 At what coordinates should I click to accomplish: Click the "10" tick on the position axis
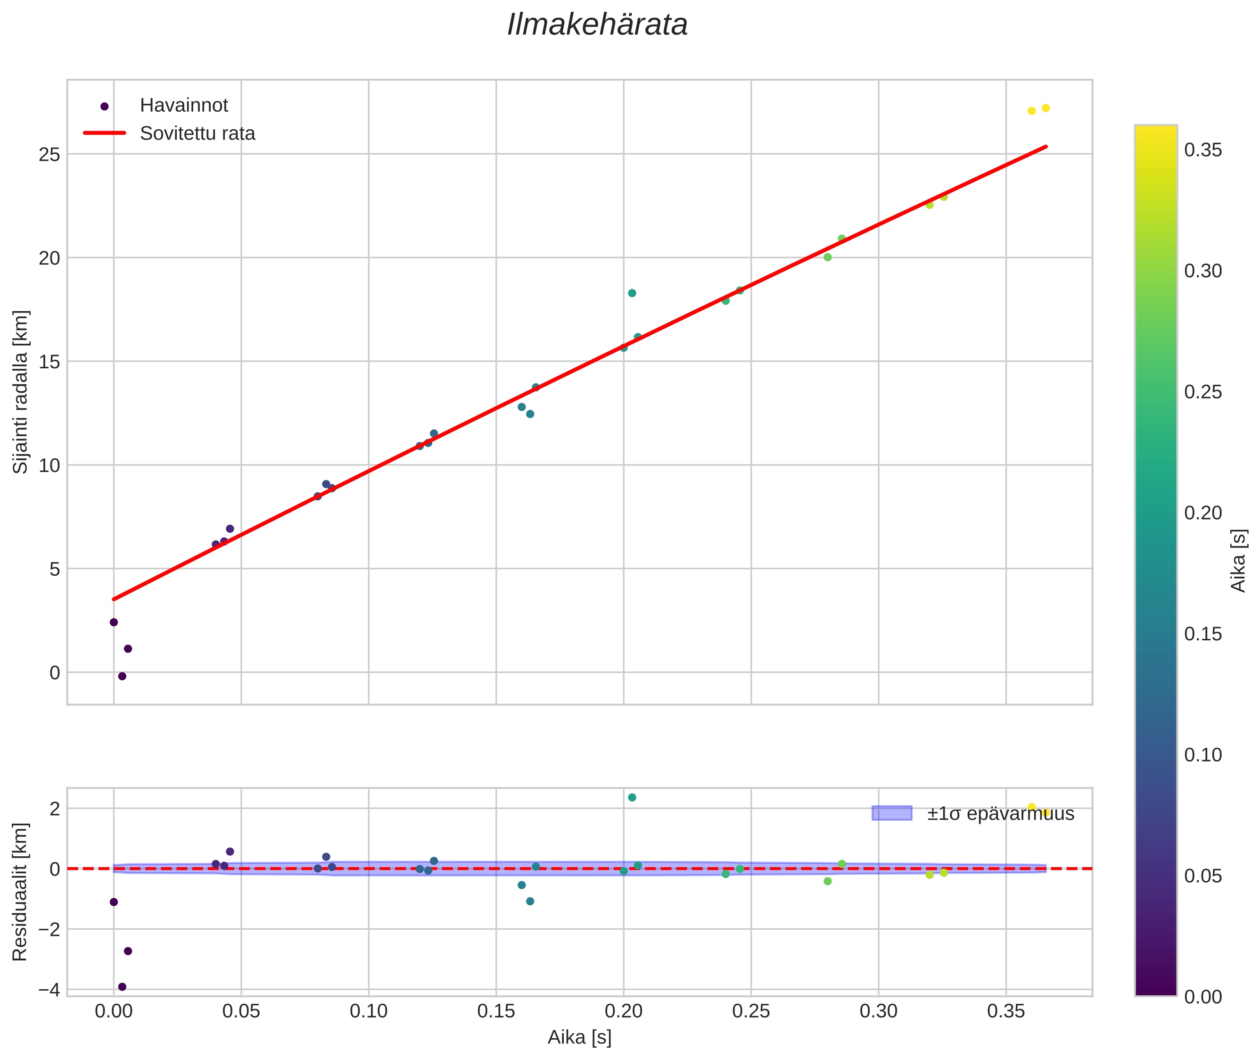click(49, 465)
